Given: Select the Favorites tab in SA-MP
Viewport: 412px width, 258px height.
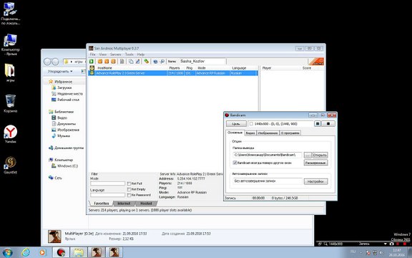Looking at the screenshot, I should (101, 204).
